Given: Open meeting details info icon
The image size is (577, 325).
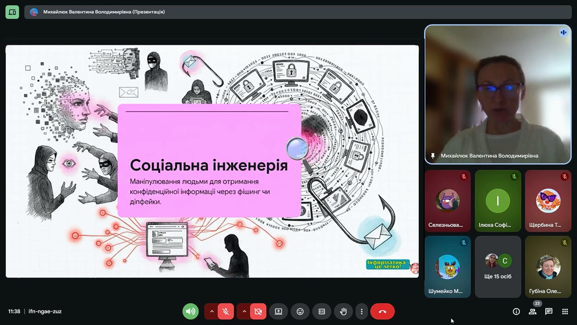Looking at the screenshot, I should click(x=516, y=312).
